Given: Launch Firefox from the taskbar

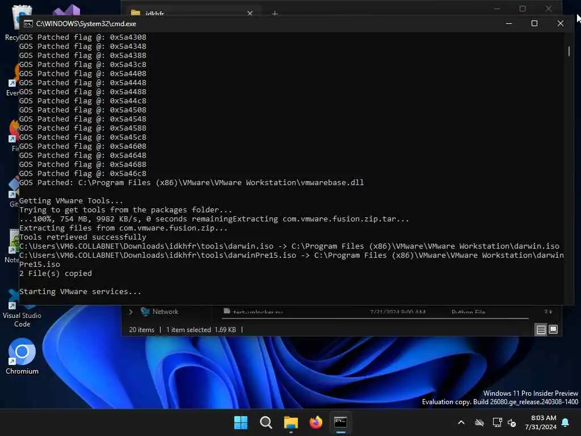Looking at the screenshot, I should coord(315,422).
